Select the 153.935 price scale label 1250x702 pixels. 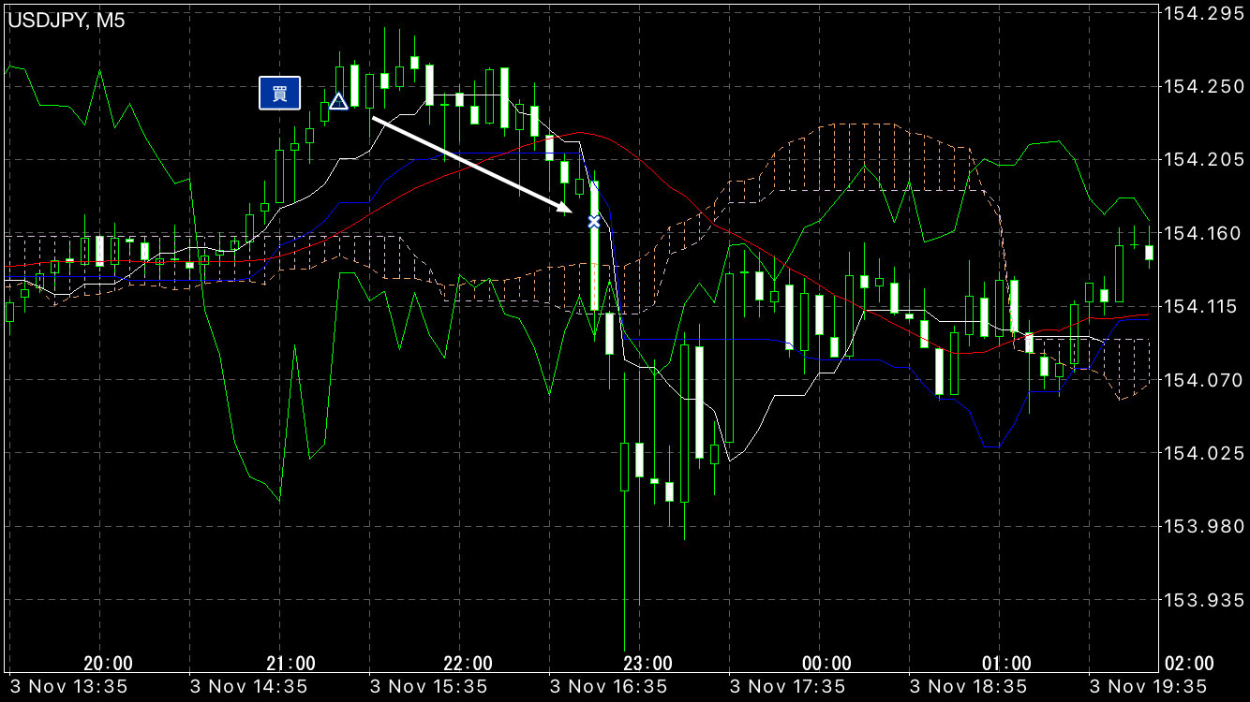[x=1201, y=600]
